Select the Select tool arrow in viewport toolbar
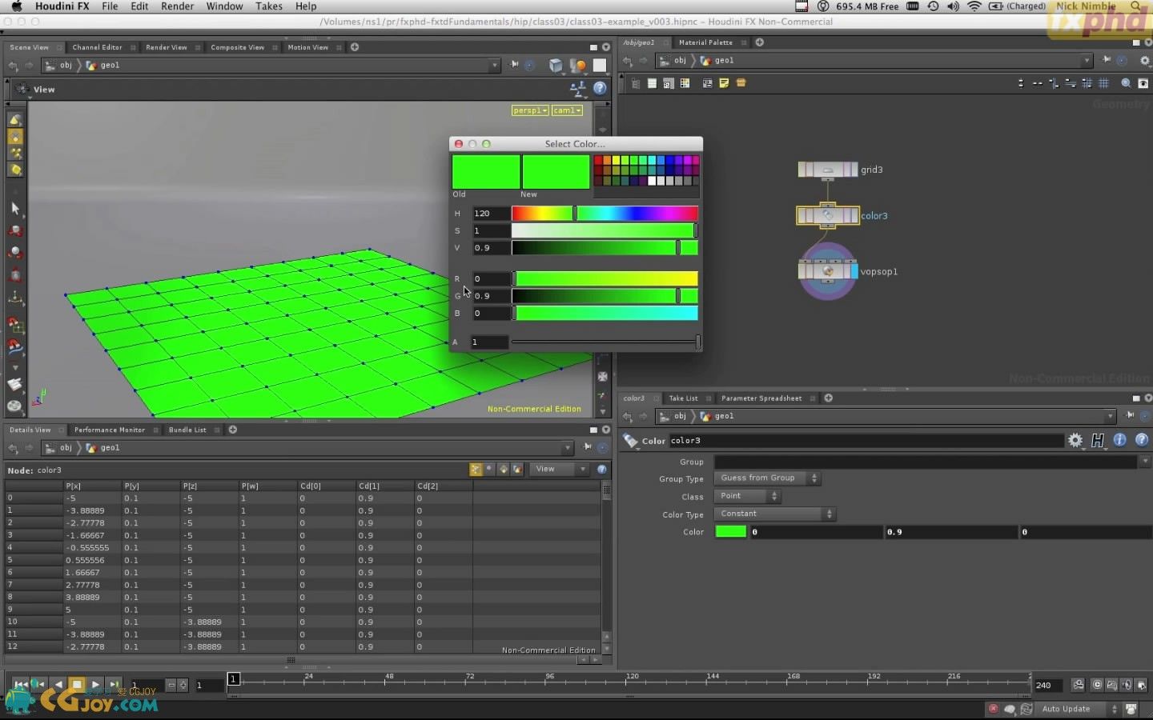 (x=14, y=208)
